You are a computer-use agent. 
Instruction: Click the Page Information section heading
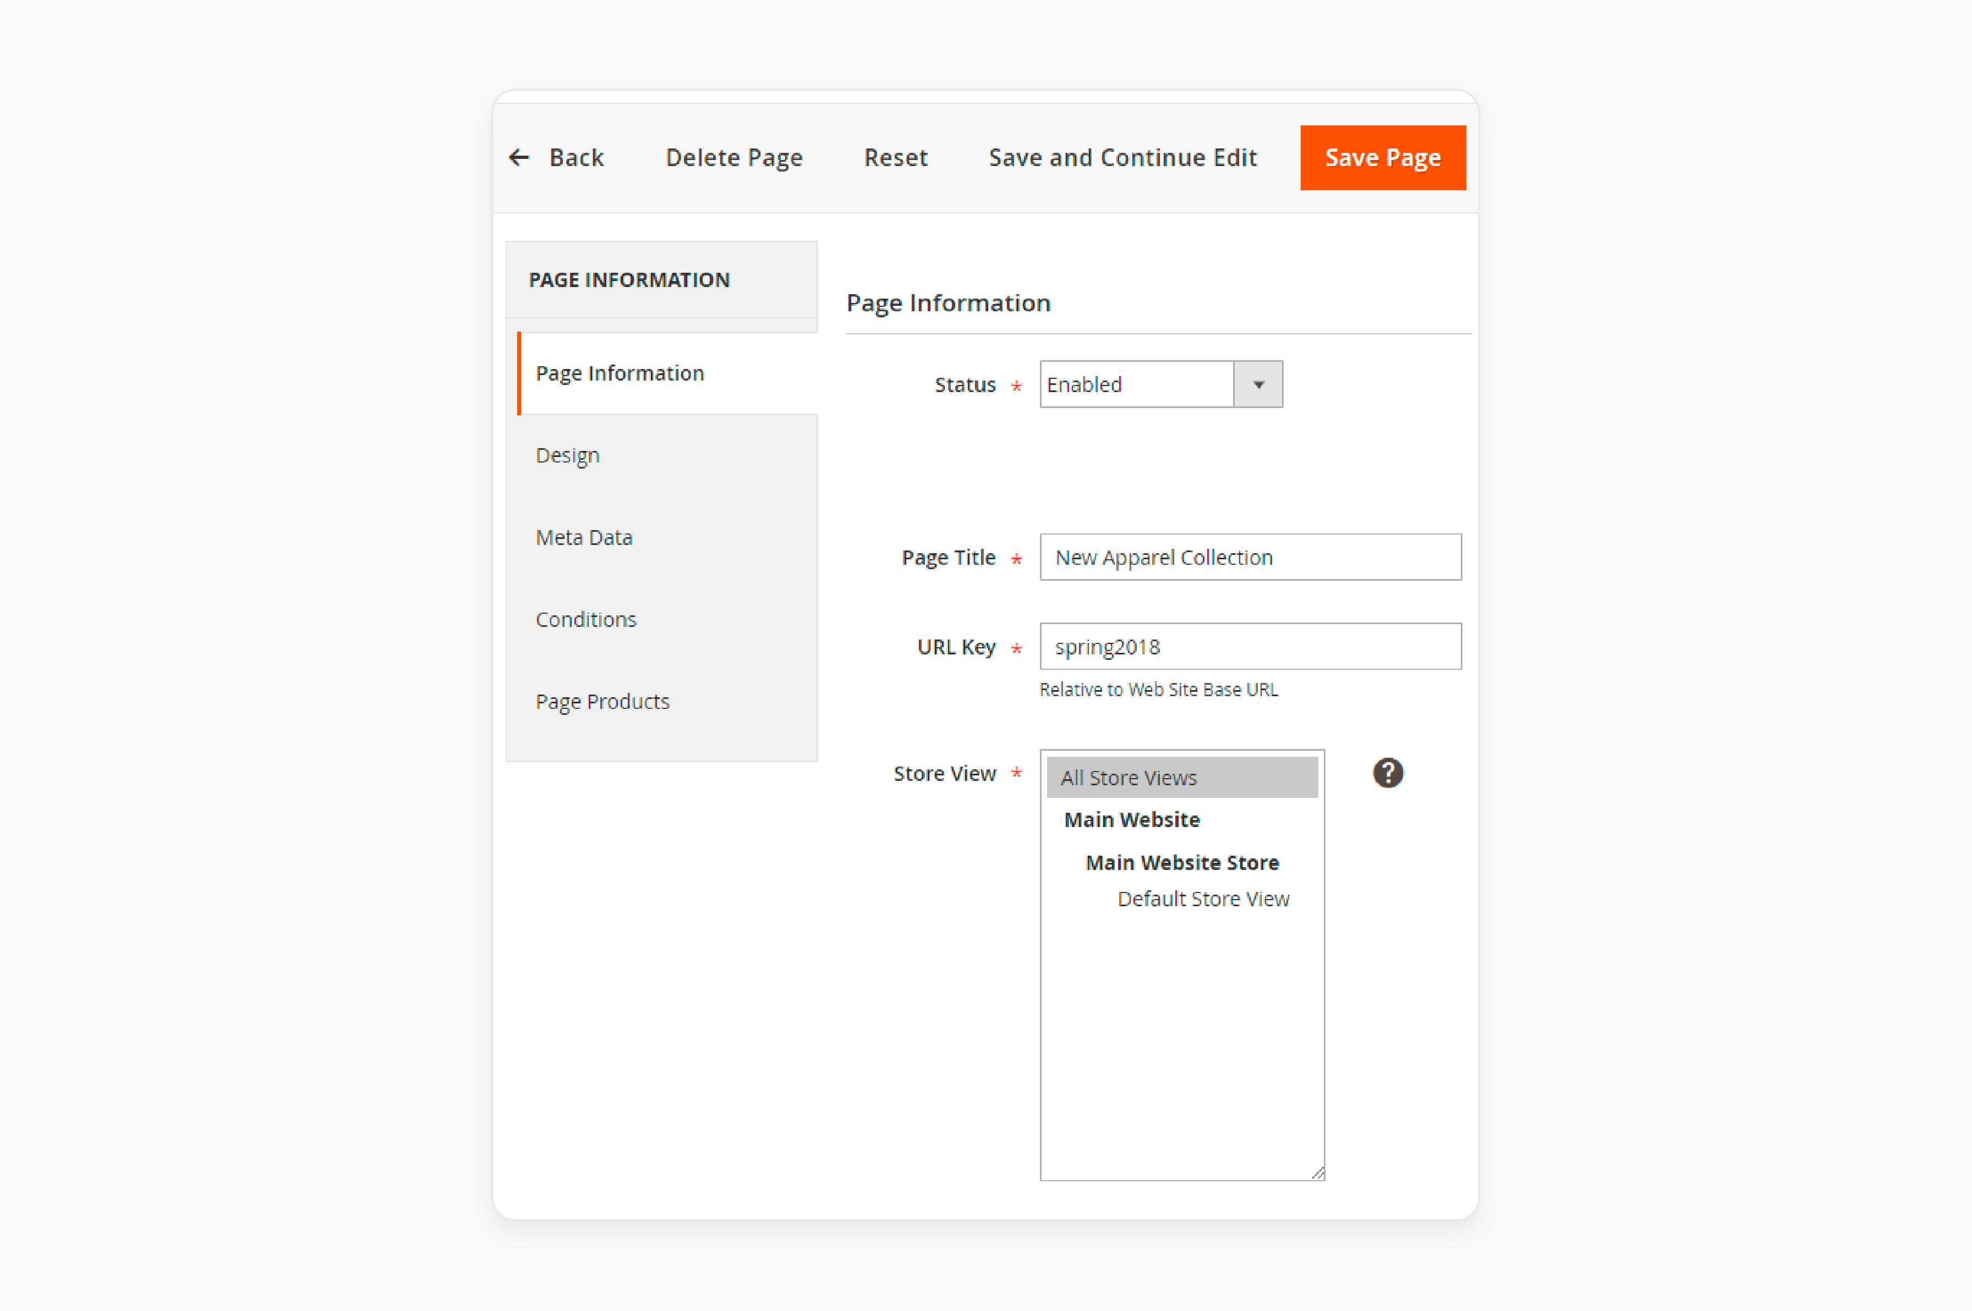pos(949,302)
